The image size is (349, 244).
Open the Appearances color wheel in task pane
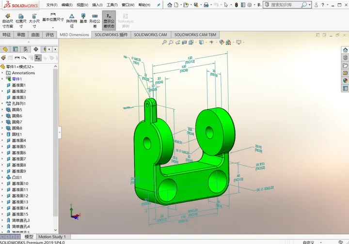[x=345, y=81]
